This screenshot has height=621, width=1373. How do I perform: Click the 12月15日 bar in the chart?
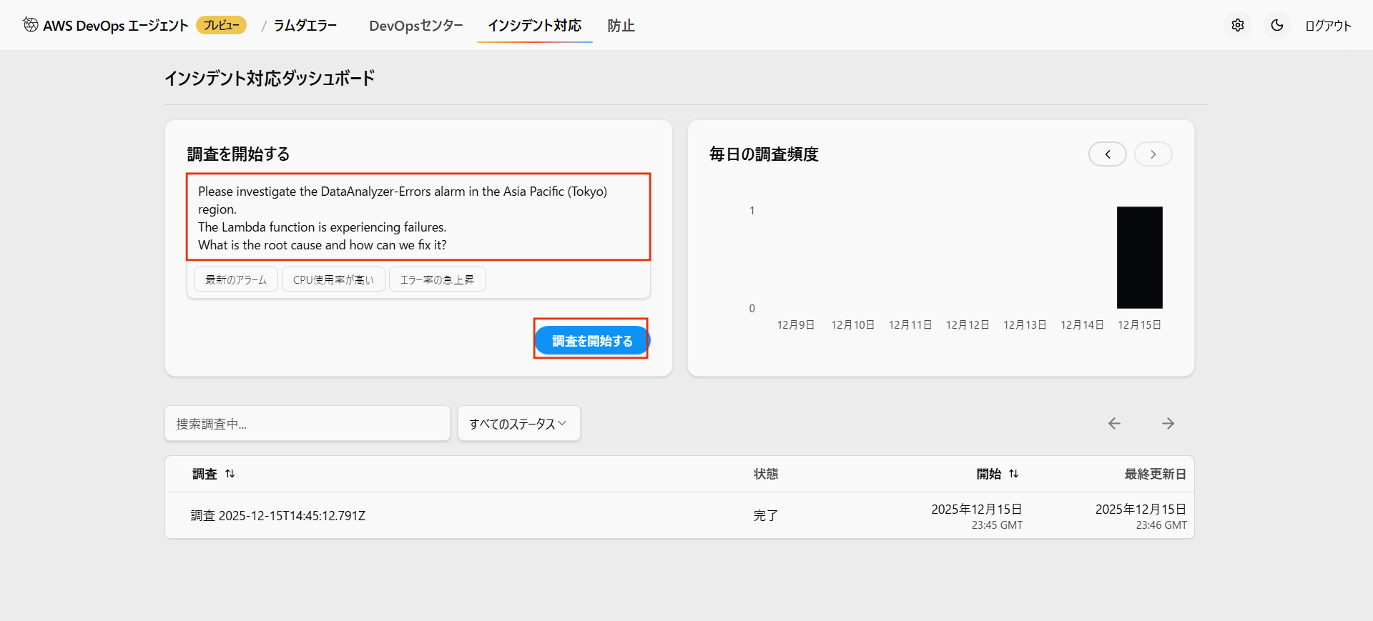1140,257
